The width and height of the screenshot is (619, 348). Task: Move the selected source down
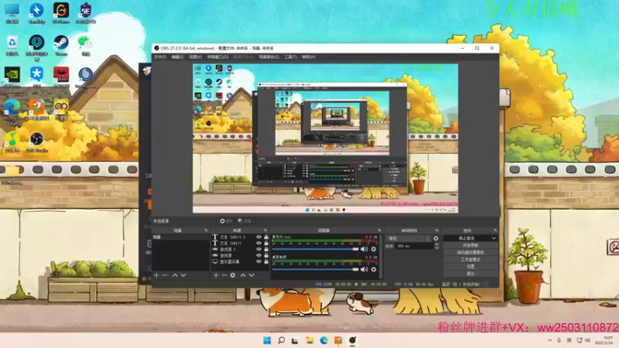(251, 275)
